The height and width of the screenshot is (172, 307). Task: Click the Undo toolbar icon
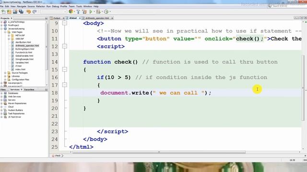(x=29, y=11)
